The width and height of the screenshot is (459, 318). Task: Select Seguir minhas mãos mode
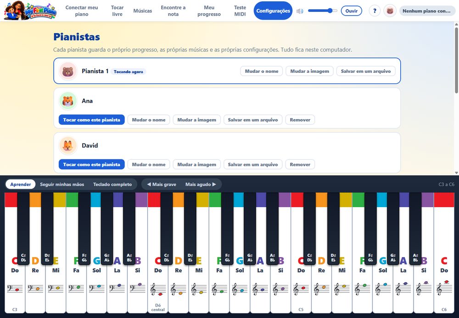pos(62,184)
